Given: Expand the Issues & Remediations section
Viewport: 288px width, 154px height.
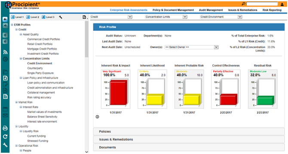Looking at the screenshot, I should pyautogui.click(x=189, y=139).
